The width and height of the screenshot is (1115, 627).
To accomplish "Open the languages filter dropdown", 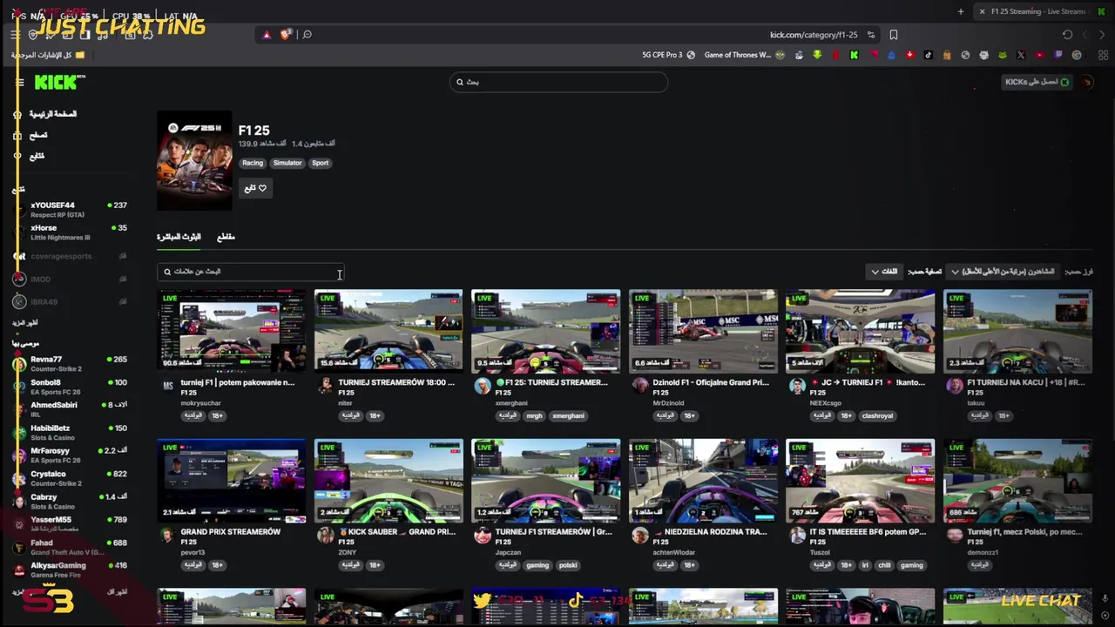I will pos(884,272).
